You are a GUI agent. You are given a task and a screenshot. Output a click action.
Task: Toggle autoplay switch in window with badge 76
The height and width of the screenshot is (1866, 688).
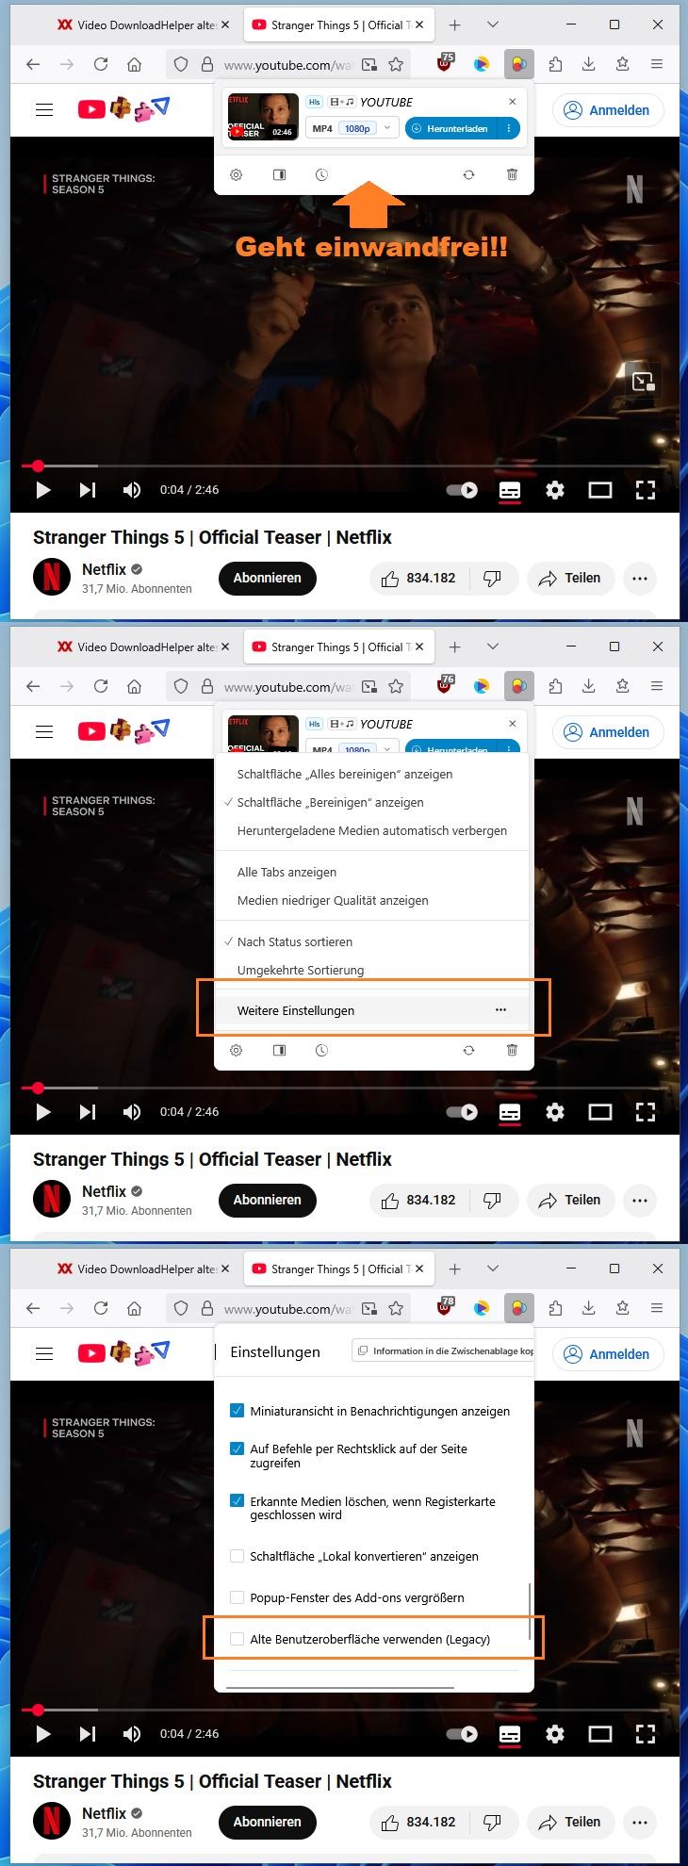462,1112
